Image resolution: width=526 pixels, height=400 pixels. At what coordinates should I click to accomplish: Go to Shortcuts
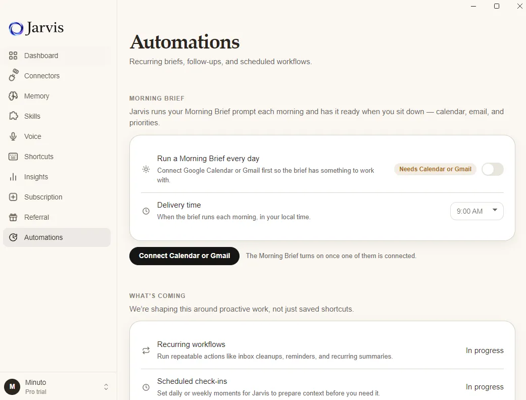[57, 157]
